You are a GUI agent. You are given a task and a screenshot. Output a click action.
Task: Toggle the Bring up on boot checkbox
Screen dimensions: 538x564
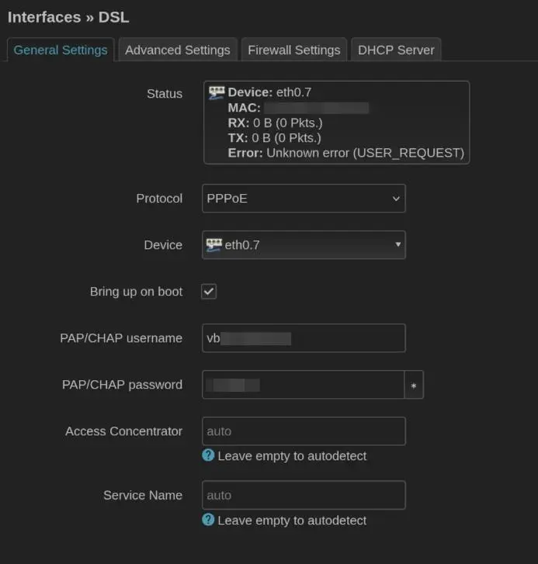tap(209, 292)
